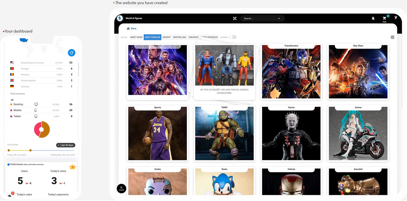This screenshot has height=201, width=407.
Task: Click the Today's views label
Action: tap(58, 171)
